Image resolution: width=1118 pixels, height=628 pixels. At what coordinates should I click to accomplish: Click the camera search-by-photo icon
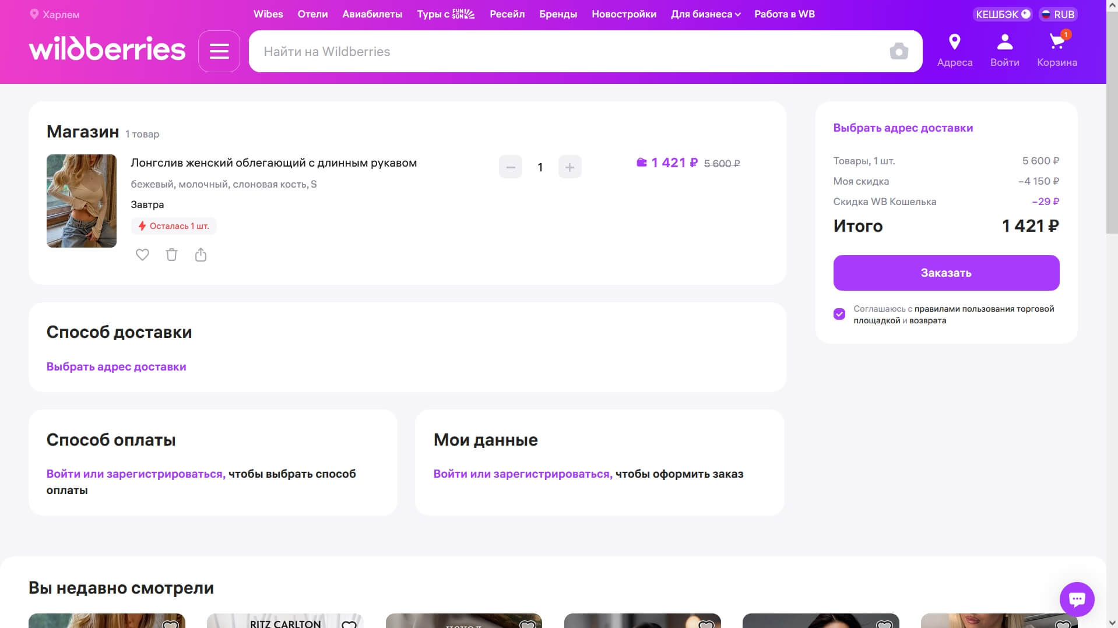click(898, 51)
